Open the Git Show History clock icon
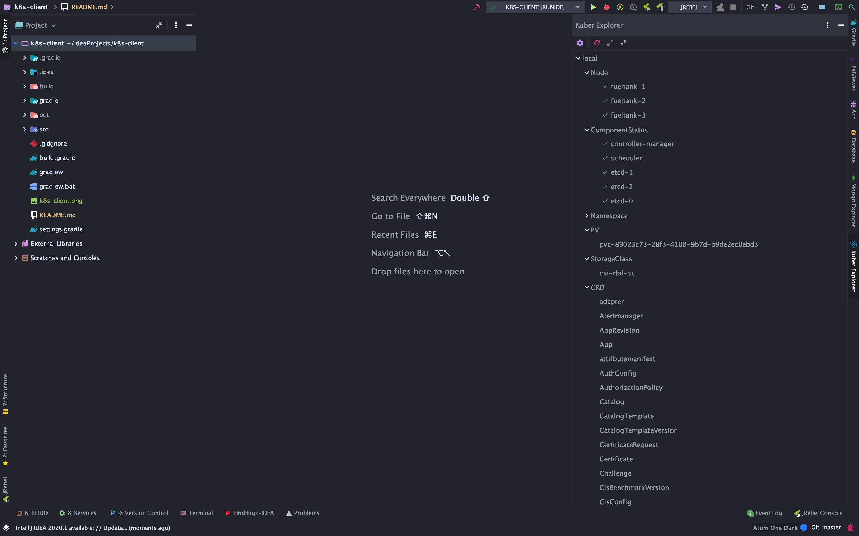 791,7
